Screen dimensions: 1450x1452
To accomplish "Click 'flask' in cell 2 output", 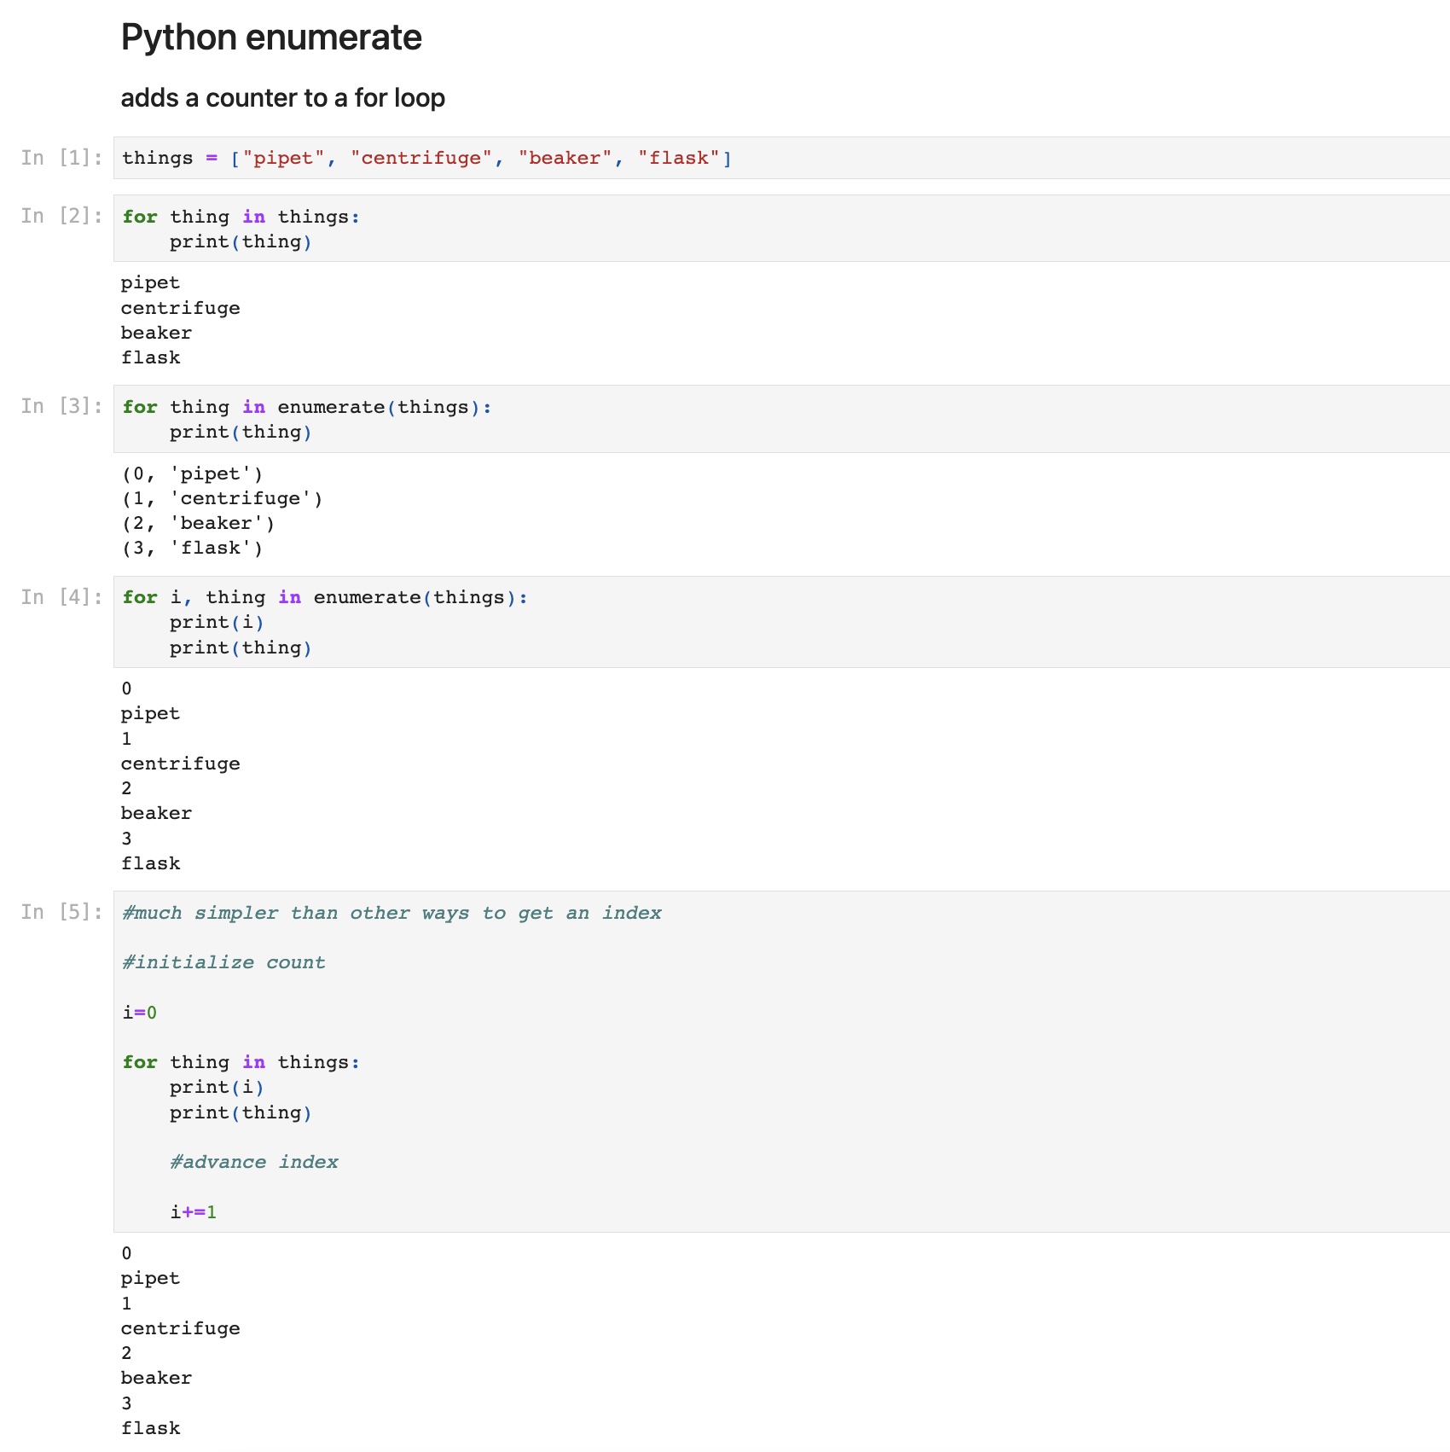I will [151, 357].
